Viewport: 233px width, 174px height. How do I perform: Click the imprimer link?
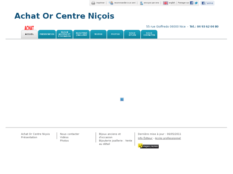point(100,3)
